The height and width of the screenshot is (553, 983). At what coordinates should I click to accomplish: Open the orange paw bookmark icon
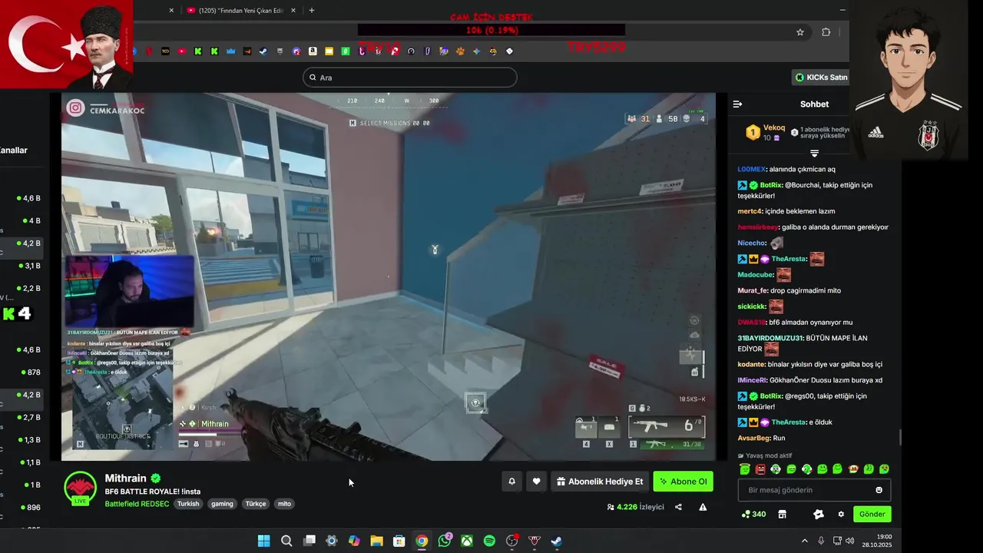pyautogui.click(x=460, y=51)
